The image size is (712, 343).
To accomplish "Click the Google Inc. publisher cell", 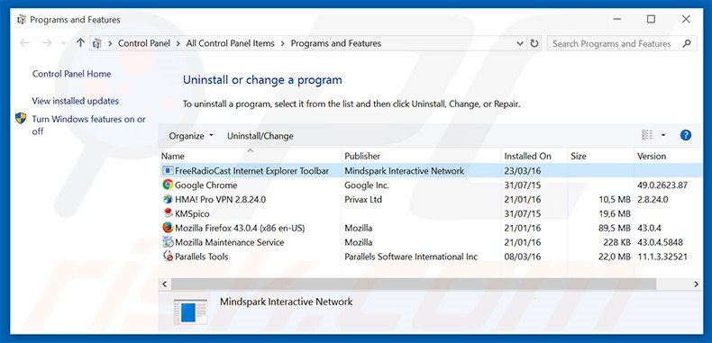I will click(367, 185).
